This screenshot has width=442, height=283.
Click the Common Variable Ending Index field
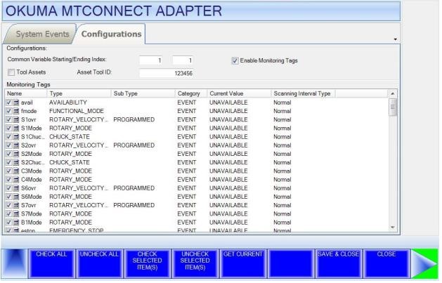tap(183, 60)
